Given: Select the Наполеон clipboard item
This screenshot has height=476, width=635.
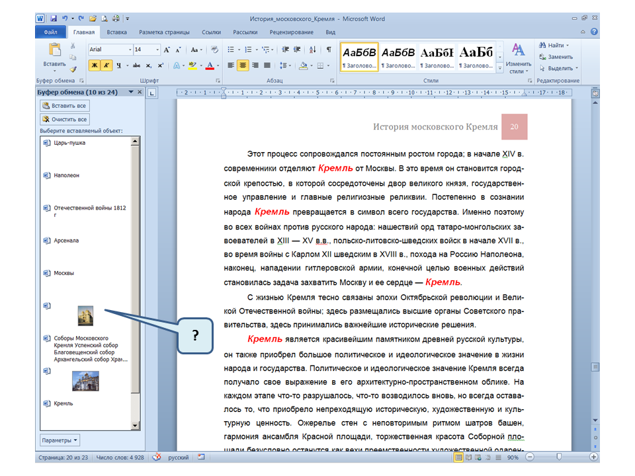Looking at the screenshot, I should point(66,175).
